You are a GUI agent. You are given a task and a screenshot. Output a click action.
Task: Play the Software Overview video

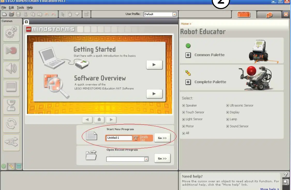154,94
